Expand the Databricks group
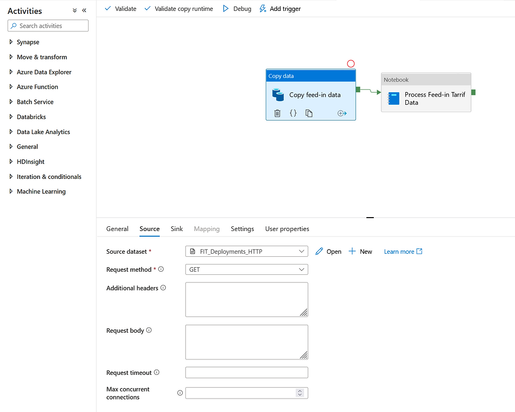Screen dimensions: 515x412 (x=11, y=117)
